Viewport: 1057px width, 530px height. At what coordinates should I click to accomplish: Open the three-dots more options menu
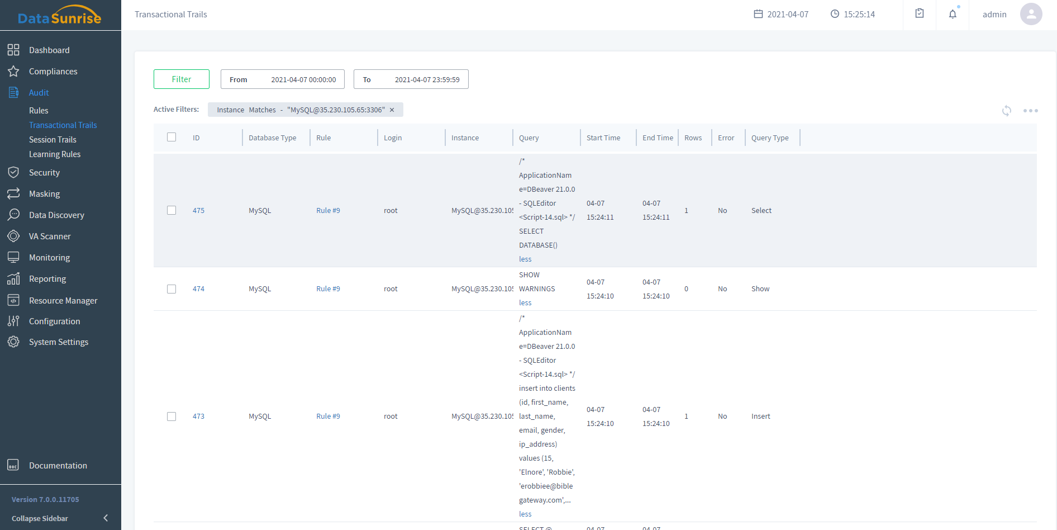(1030, 111)
